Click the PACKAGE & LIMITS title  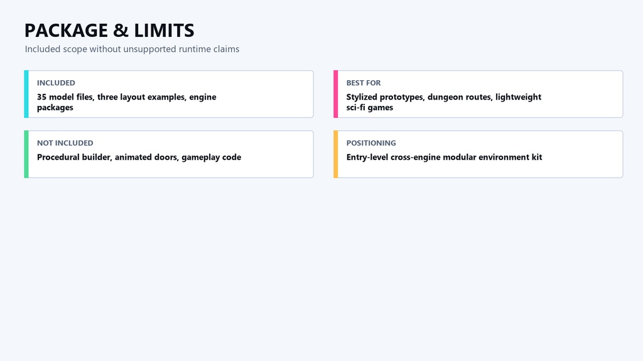pos(109,31)
